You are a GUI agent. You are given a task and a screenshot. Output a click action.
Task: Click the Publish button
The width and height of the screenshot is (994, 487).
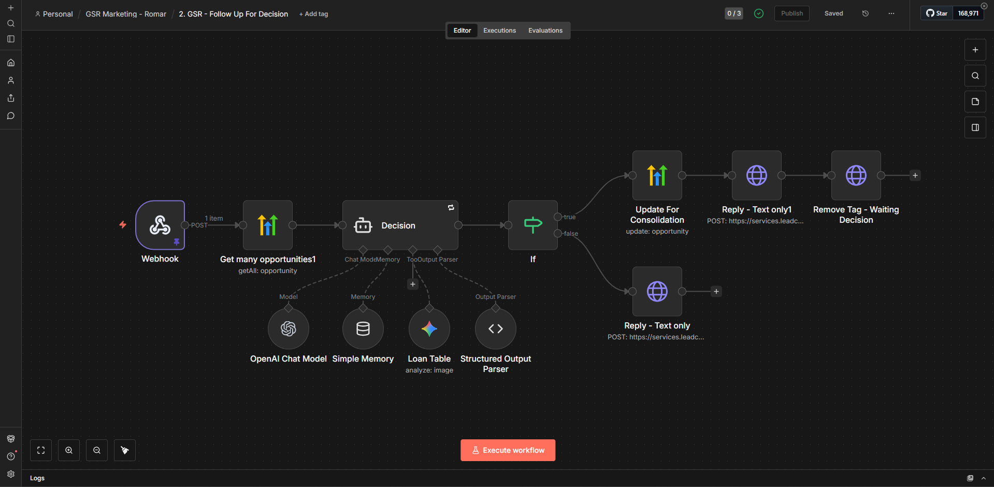tap(792, 13)
